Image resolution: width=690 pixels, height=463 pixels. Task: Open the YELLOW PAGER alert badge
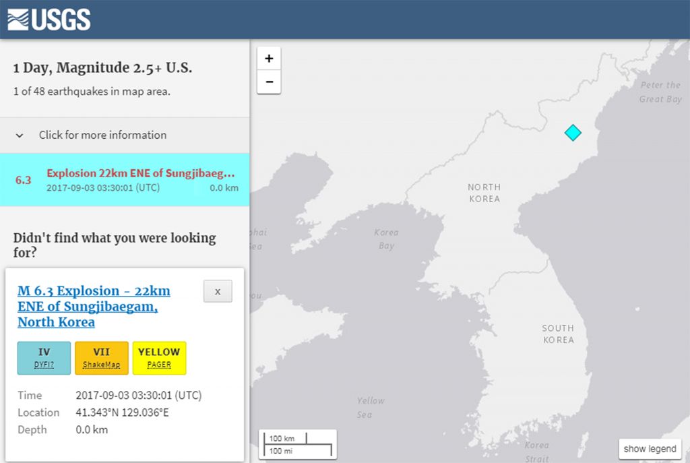159,358
